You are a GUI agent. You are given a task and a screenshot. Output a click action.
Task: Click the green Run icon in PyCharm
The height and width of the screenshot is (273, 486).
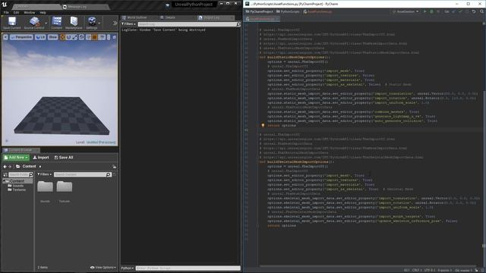click(x=424, y=11)
